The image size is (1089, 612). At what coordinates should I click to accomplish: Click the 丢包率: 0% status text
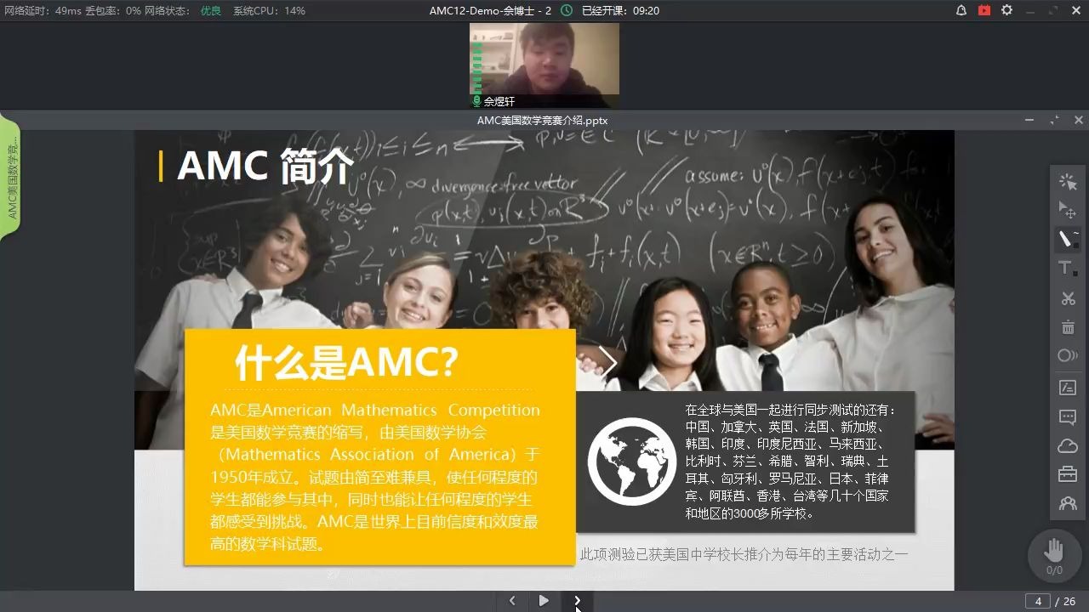114,11
